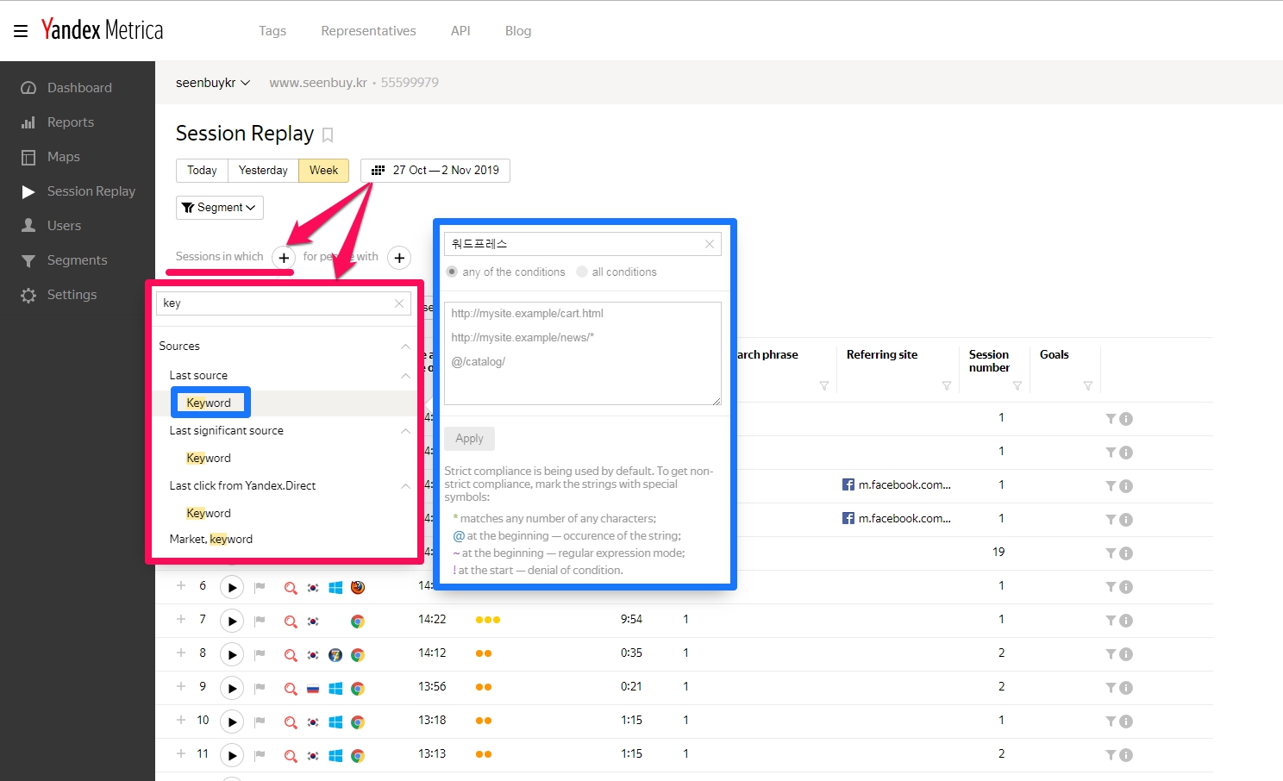Switch the period to Today
This screenshot has height=781, width=1283.
tap(202, 171)
